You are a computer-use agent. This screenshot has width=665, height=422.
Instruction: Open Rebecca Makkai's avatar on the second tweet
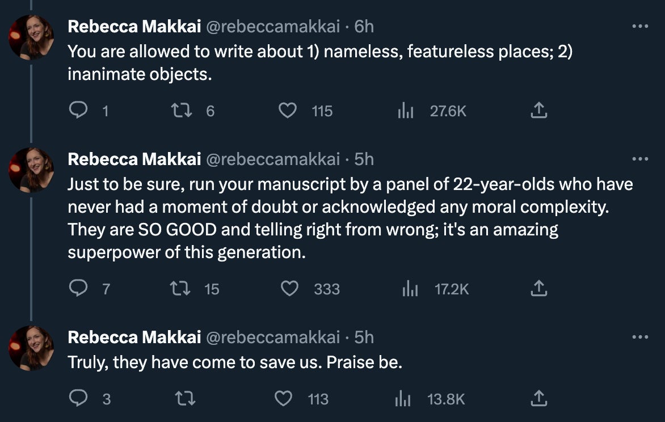pos(31,170)
